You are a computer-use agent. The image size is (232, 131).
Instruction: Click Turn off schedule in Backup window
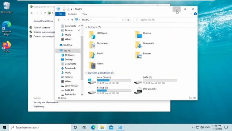pyautogui.click(x=42, y=28)
